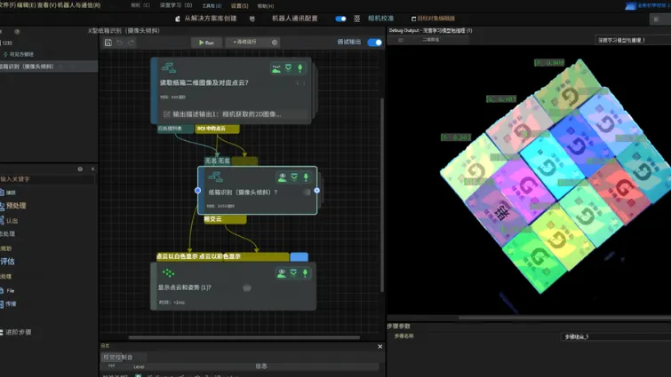The height and width of the screenshot is (377, 671).
Task: Open the 帮助(H) menu
Action: [x=266, y=6]
